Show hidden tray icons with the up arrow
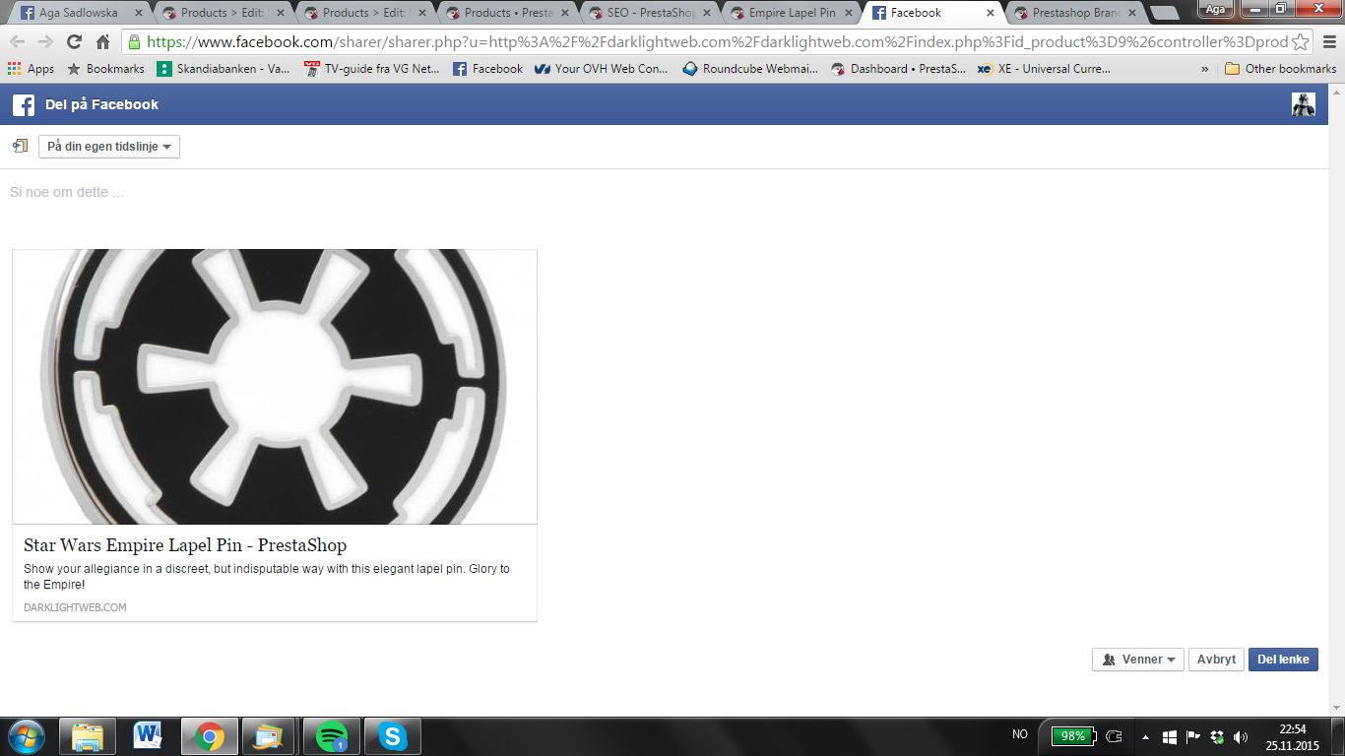This screenshot has height=756, width=1345. click(x=1145, y=736)
